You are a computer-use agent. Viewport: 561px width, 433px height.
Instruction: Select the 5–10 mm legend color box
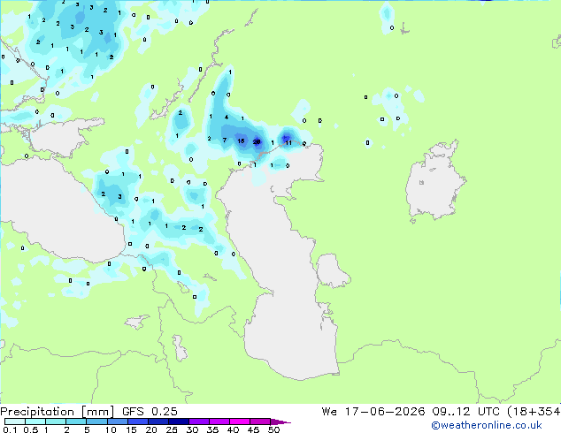[96, 422]
